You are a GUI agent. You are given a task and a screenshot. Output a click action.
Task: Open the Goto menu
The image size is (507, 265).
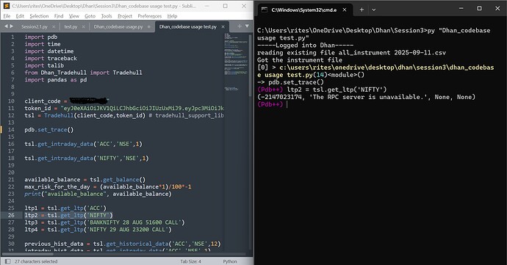coord(90,16)
